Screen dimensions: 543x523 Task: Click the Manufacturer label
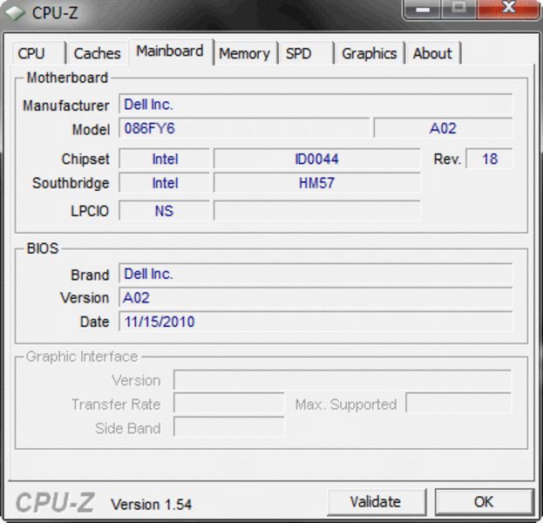point(65,105)
